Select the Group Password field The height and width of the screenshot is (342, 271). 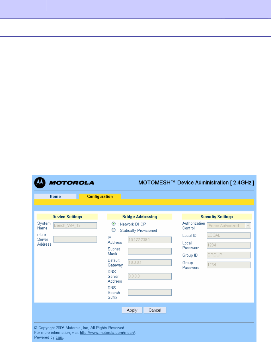(x=229, y=265)
